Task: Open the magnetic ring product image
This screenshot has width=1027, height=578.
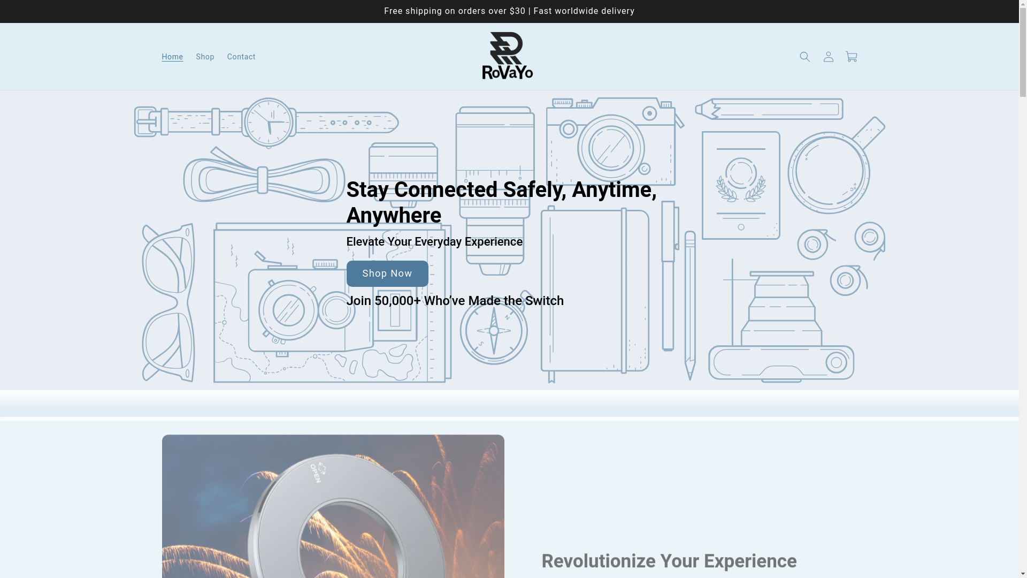Action: pos(333,506)
